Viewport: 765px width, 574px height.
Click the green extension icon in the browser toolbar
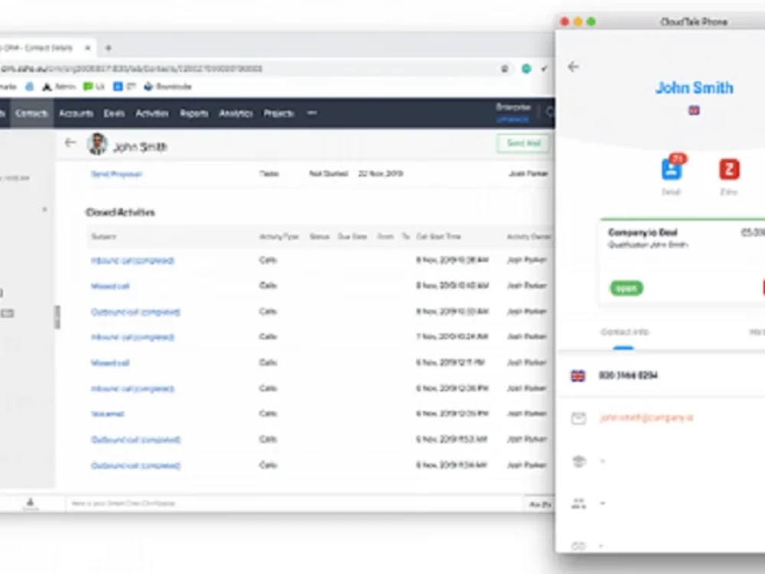(x=526, y=68)
